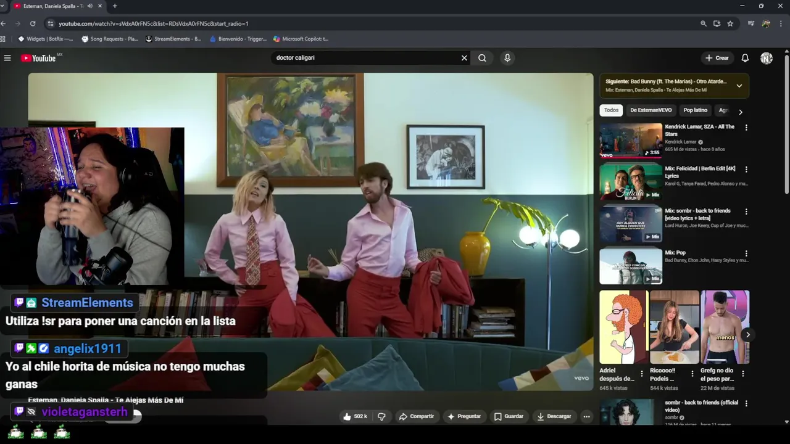This screenshot has width=790, height=444.
Task: Click the Compartir share button
Action: [417, 416]
